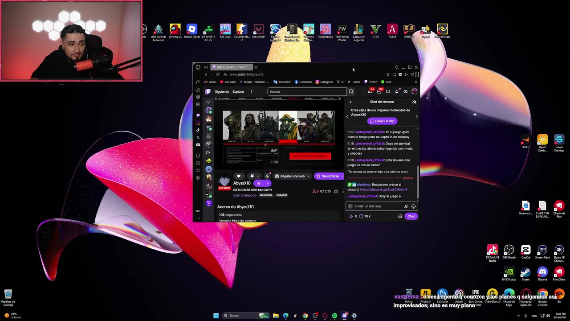
Task: Open League of Legends desktop shortcut
Action: tap(358, 33)
